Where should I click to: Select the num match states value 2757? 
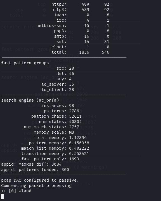[74, 127]
